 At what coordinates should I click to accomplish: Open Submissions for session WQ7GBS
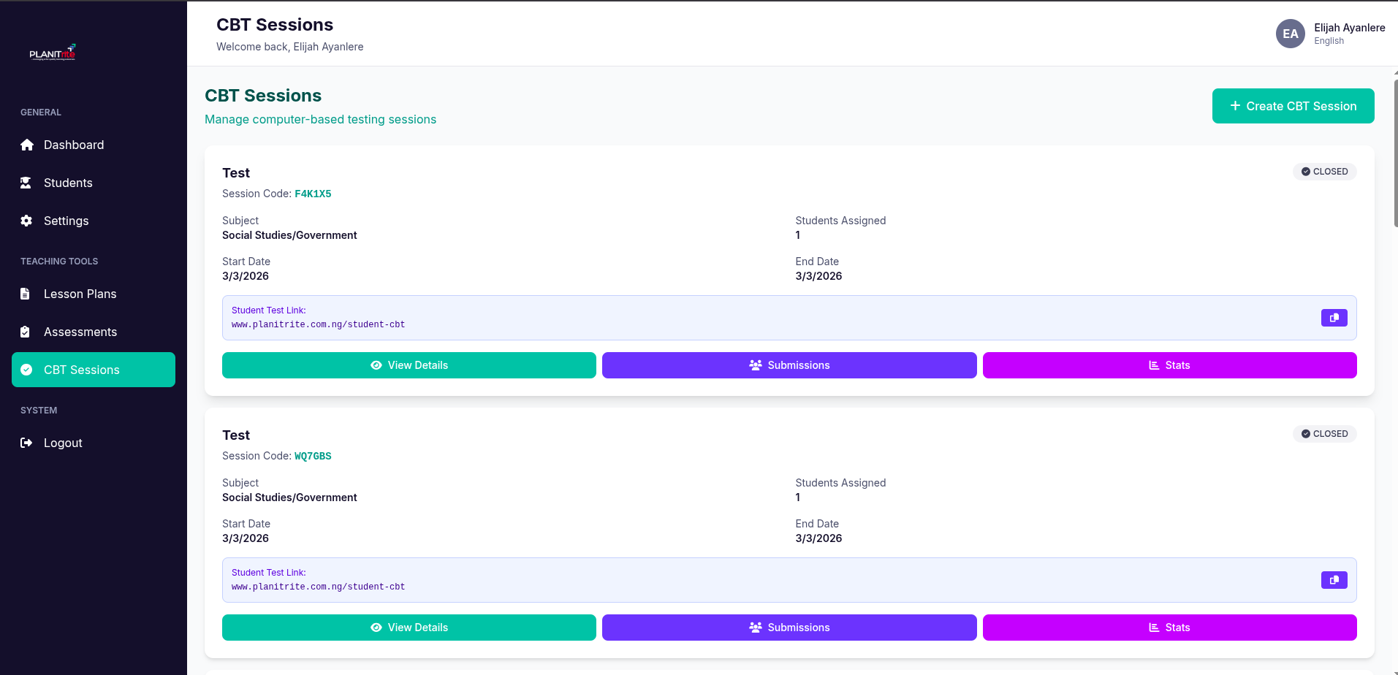(x=789, y=628)
